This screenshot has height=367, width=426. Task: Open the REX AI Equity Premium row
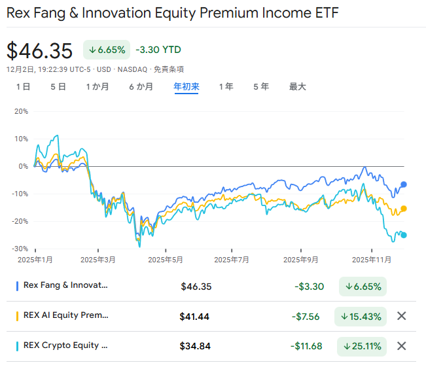tap(65, 316)
